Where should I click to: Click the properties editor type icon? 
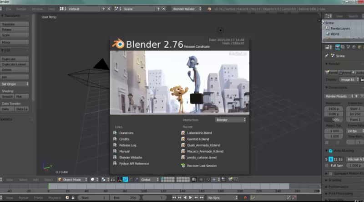pyautogui.click(x=328, y=47)
